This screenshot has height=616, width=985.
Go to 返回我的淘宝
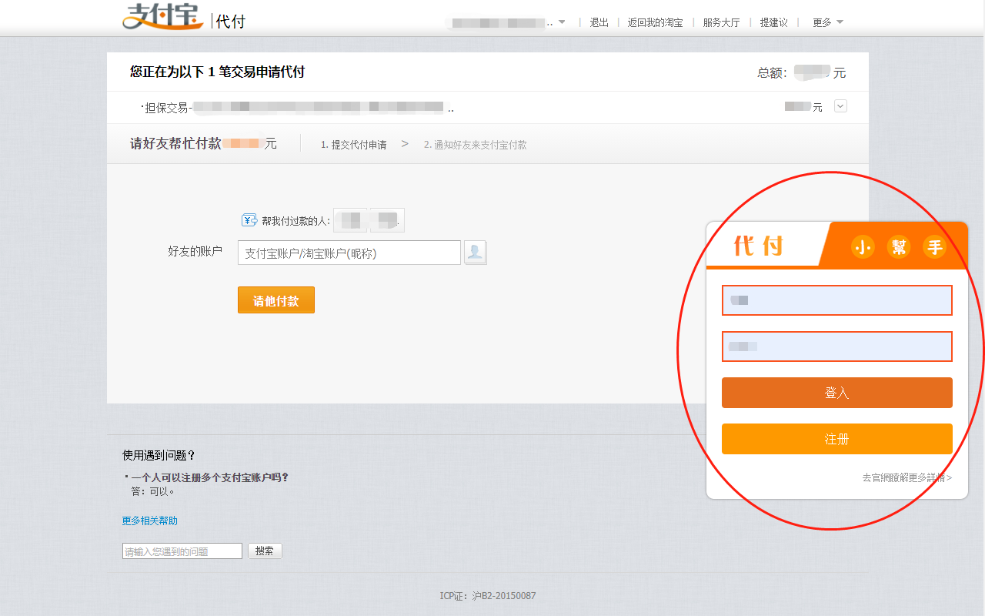[x=655, y=22]
